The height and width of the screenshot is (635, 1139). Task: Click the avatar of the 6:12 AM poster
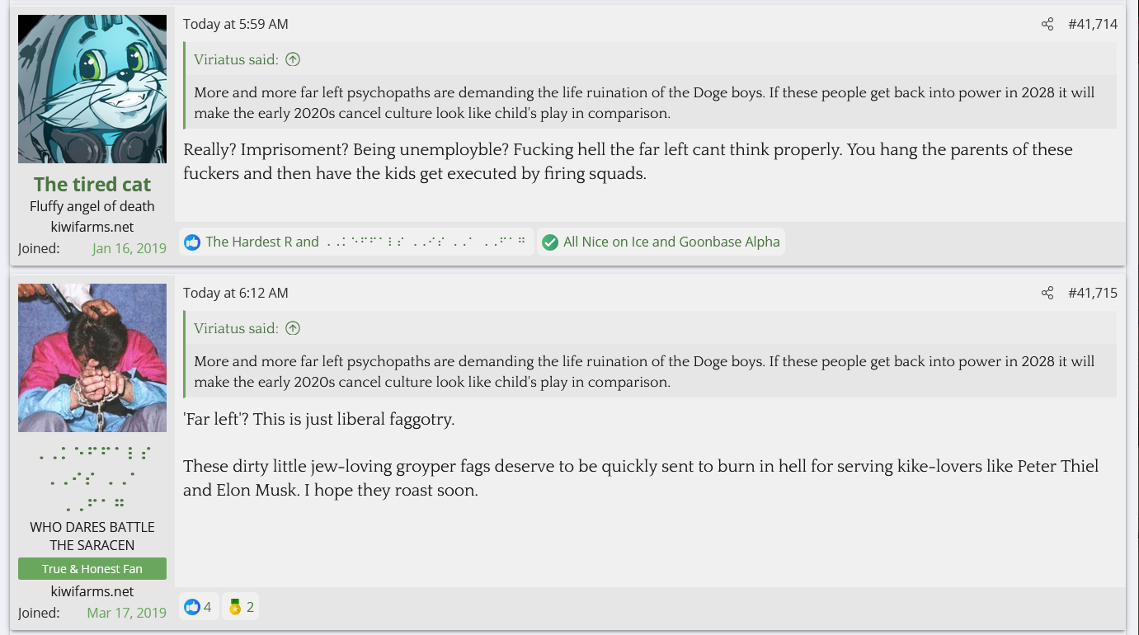(x=92, y=358)
